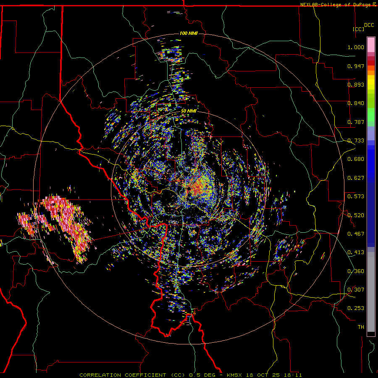378x378 pixels.
Task: Click the 0.573 scale value
Action: (356, 197)
